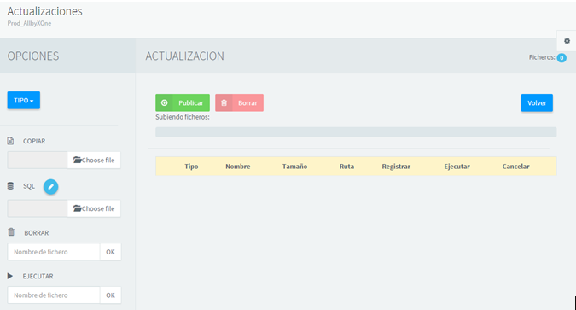The height and width of the screenshot is (310, 576).
Task: Confirm BORRAR file name with OK
Action: (x=111, y=252)
